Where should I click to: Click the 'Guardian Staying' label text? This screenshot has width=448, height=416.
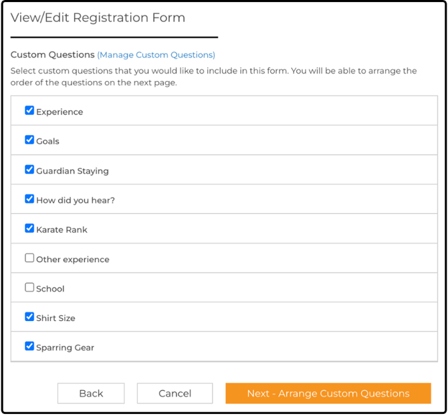point(72,171)
